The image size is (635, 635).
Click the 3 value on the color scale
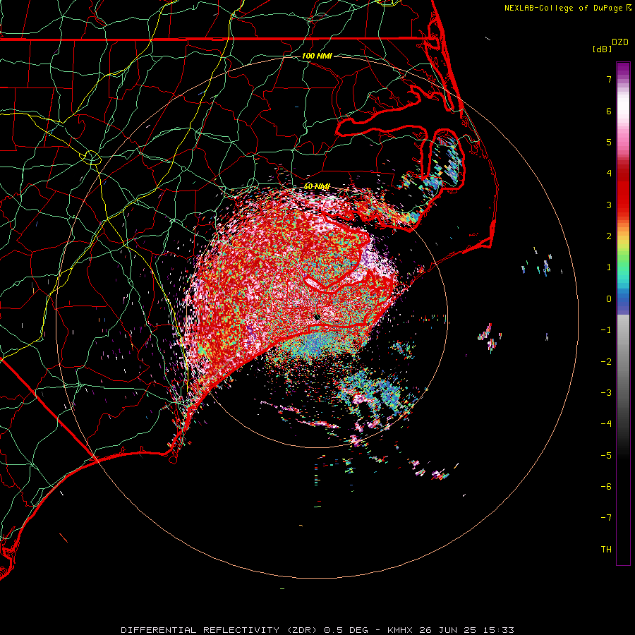[609, 205]
